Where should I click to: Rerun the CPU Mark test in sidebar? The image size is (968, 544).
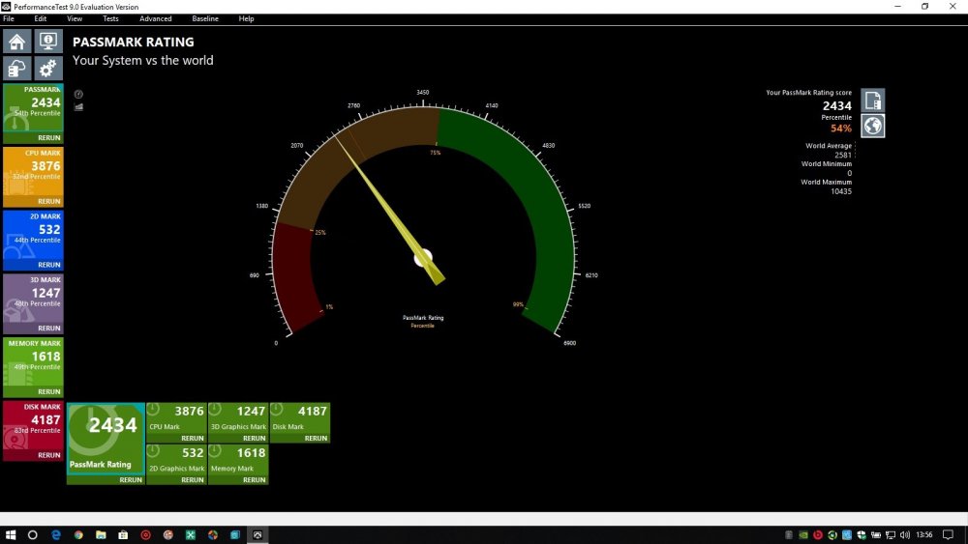[48, 201]
